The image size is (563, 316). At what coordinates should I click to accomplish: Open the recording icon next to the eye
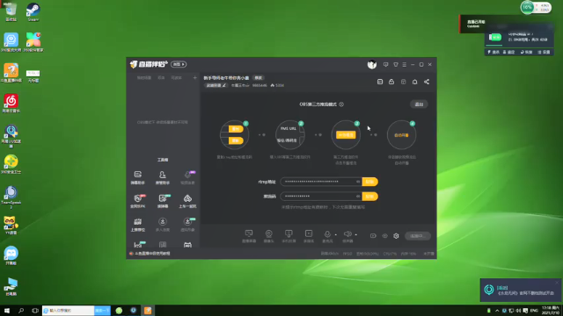tap(373, 236)
